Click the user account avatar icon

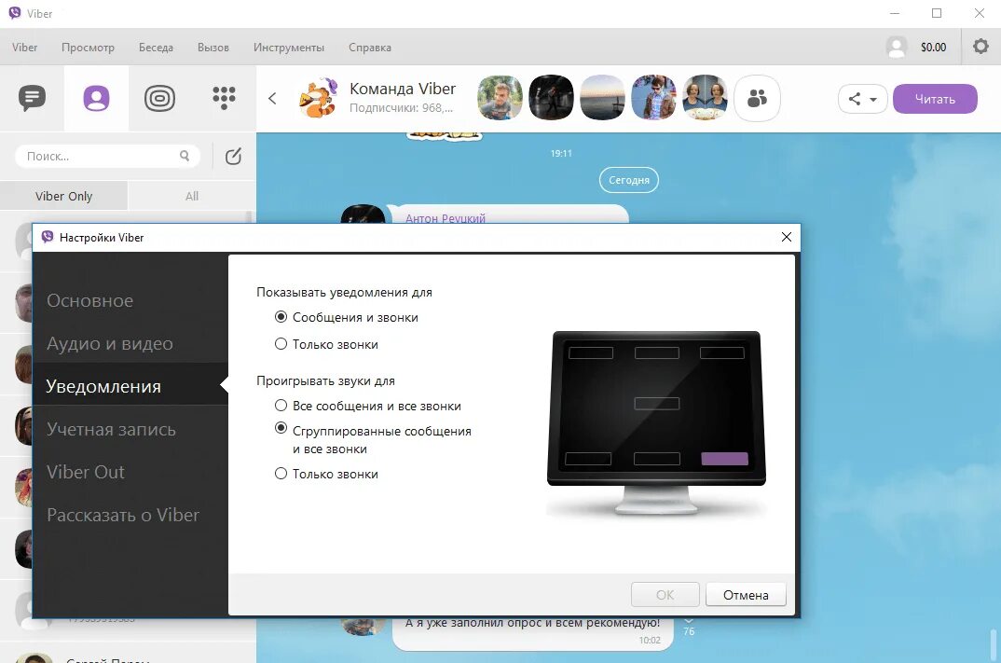[897, 47]
